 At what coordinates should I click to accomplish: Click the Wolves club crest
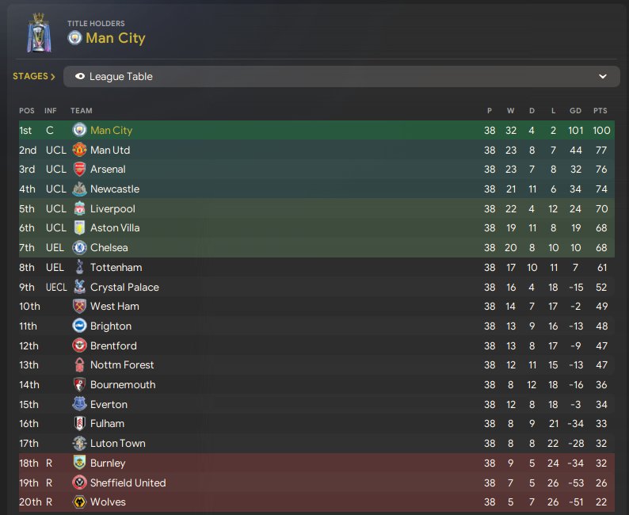pyautogui.click(x=79, y=502)
